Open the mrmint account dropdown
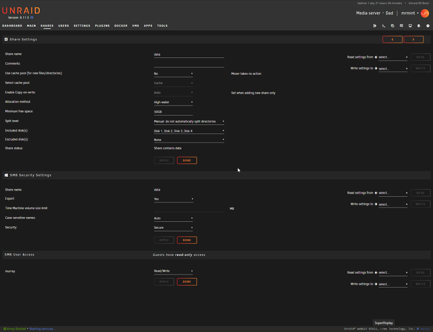Image resolution: width=433 pixels, height=332 pixels. (410, 13)
